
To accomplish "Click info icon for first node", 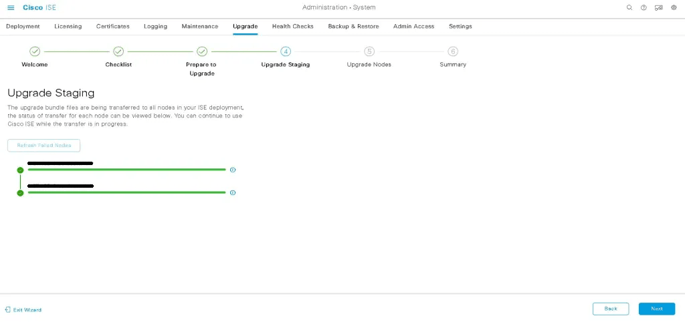I will click(x=233, y=170).
